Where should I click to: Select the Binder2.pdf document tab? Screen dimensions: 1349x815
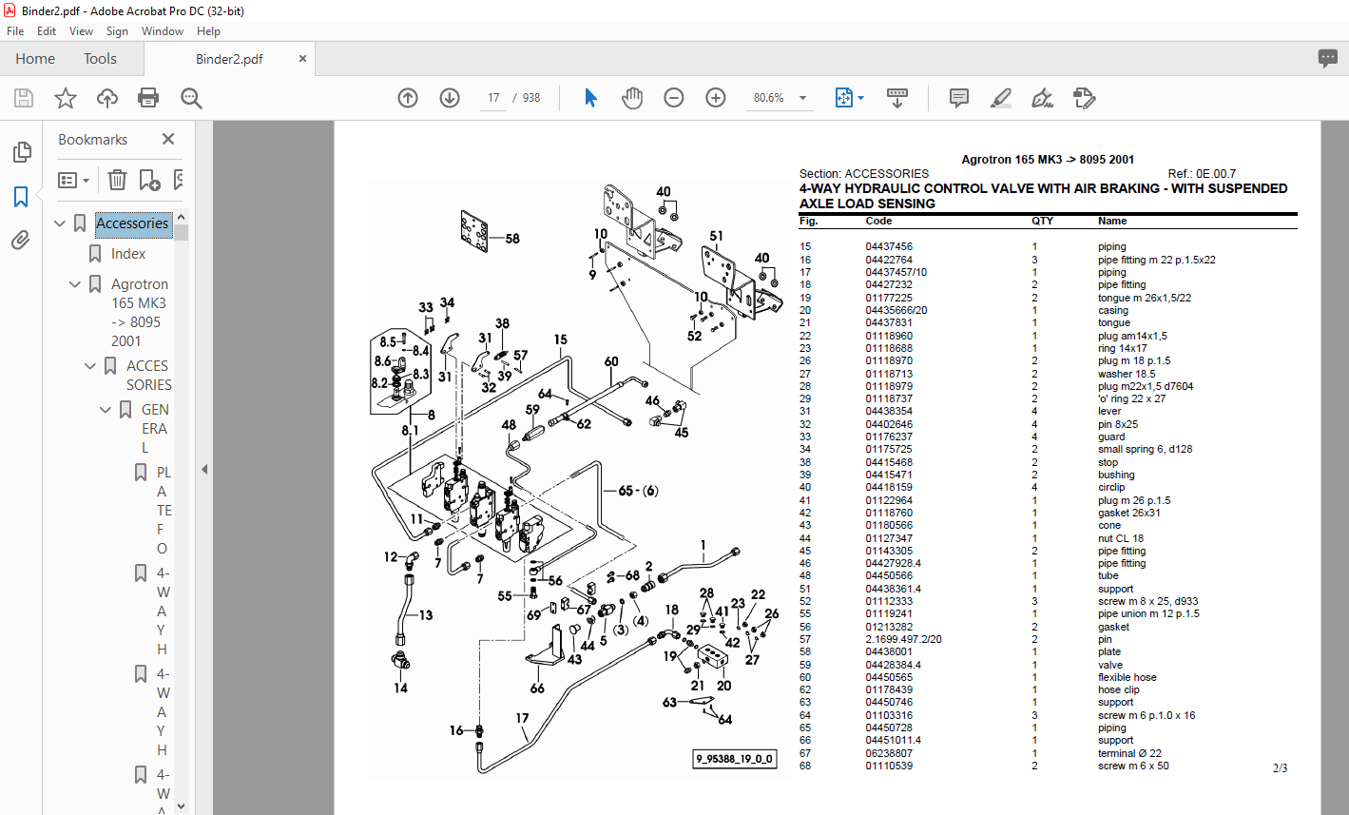pos(229,59)
